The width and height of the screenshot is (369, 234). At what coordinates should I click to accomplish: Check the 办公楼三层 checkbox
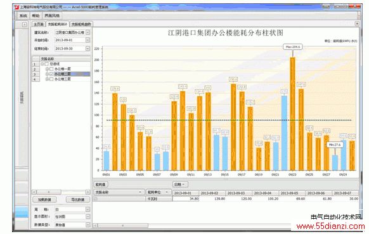click(x=51, y=79)
